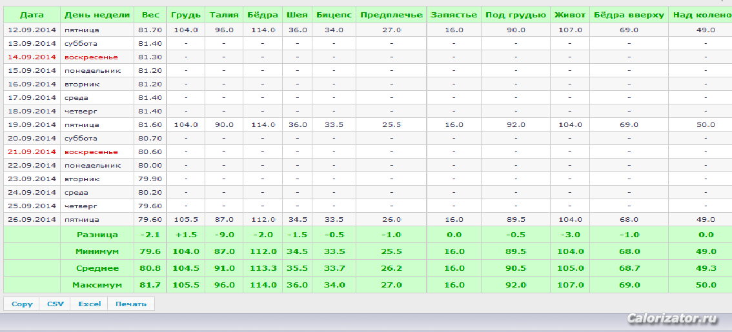This screenshot has width=732, height=332.
Task: Sort by the Бёдра column header
Action: point(262,15)
